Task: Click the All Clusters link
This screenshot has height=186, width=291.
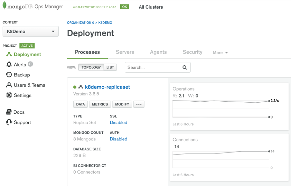Action: pyautogui.click(x=151, y=7)
